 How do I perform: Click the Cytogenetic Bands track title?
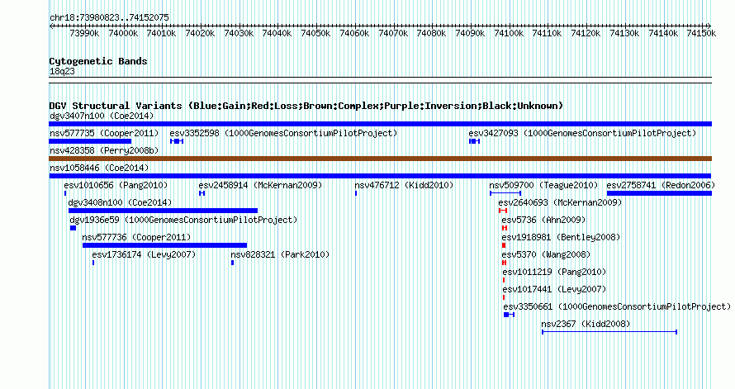coord(98,61)
